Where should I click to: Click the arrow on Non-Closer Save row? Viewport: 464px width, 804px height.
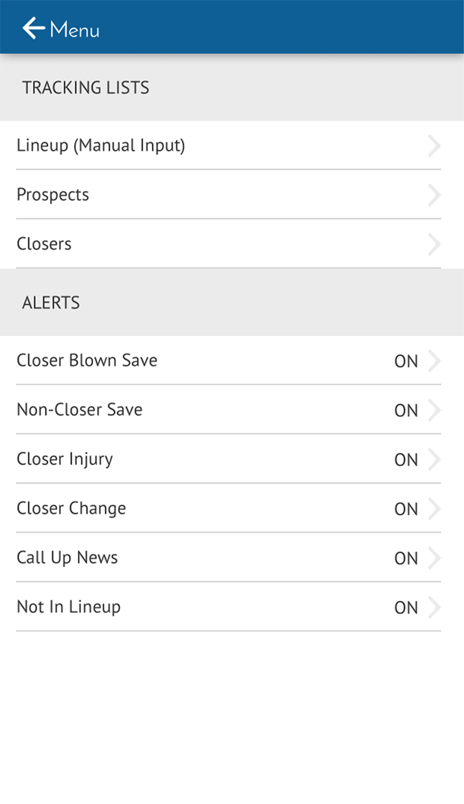click(434, 410)
